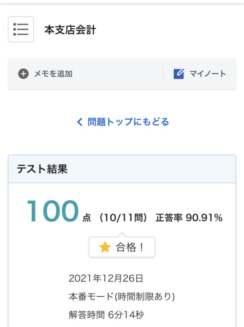Image resolution: width=244 pixels, height=327 pixels.
Task: Click the 解答時間 6分14秒 line
Action: [106, 315]
